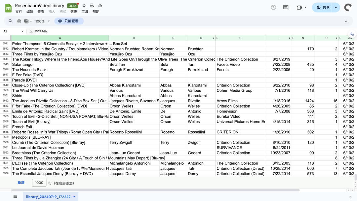Click 新增 to add rows
The width and height of the screenshot is (357, 201).
[21, 183]
